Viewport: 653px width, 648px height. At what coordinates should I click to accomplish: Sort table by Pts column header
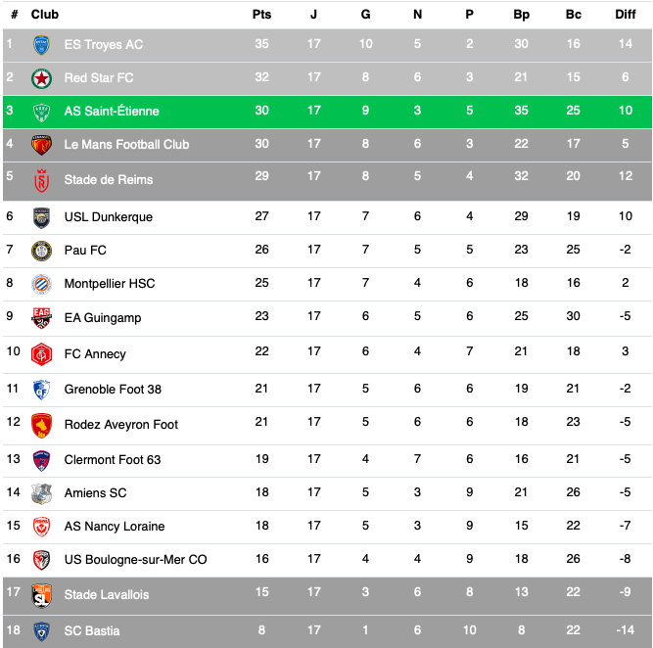(261, 15)
